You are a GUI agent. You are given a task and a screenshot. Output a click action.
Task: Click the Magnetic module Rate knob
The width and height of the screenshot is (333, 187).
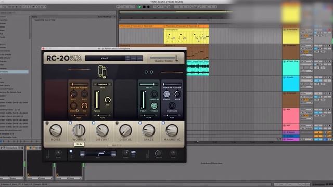(177, 94)
